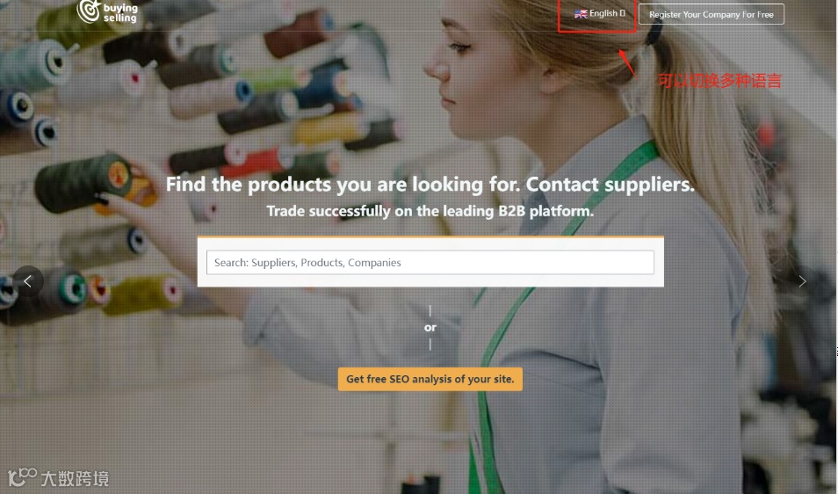The height and width of the screenshot is (494, 838).
Task: Click the UK flag icon
Action: tap(581, 14)
